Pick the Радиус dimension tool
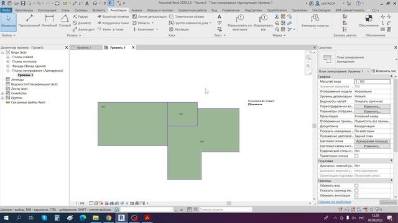Viewport: 398px width, 223px height. point(80,17)
